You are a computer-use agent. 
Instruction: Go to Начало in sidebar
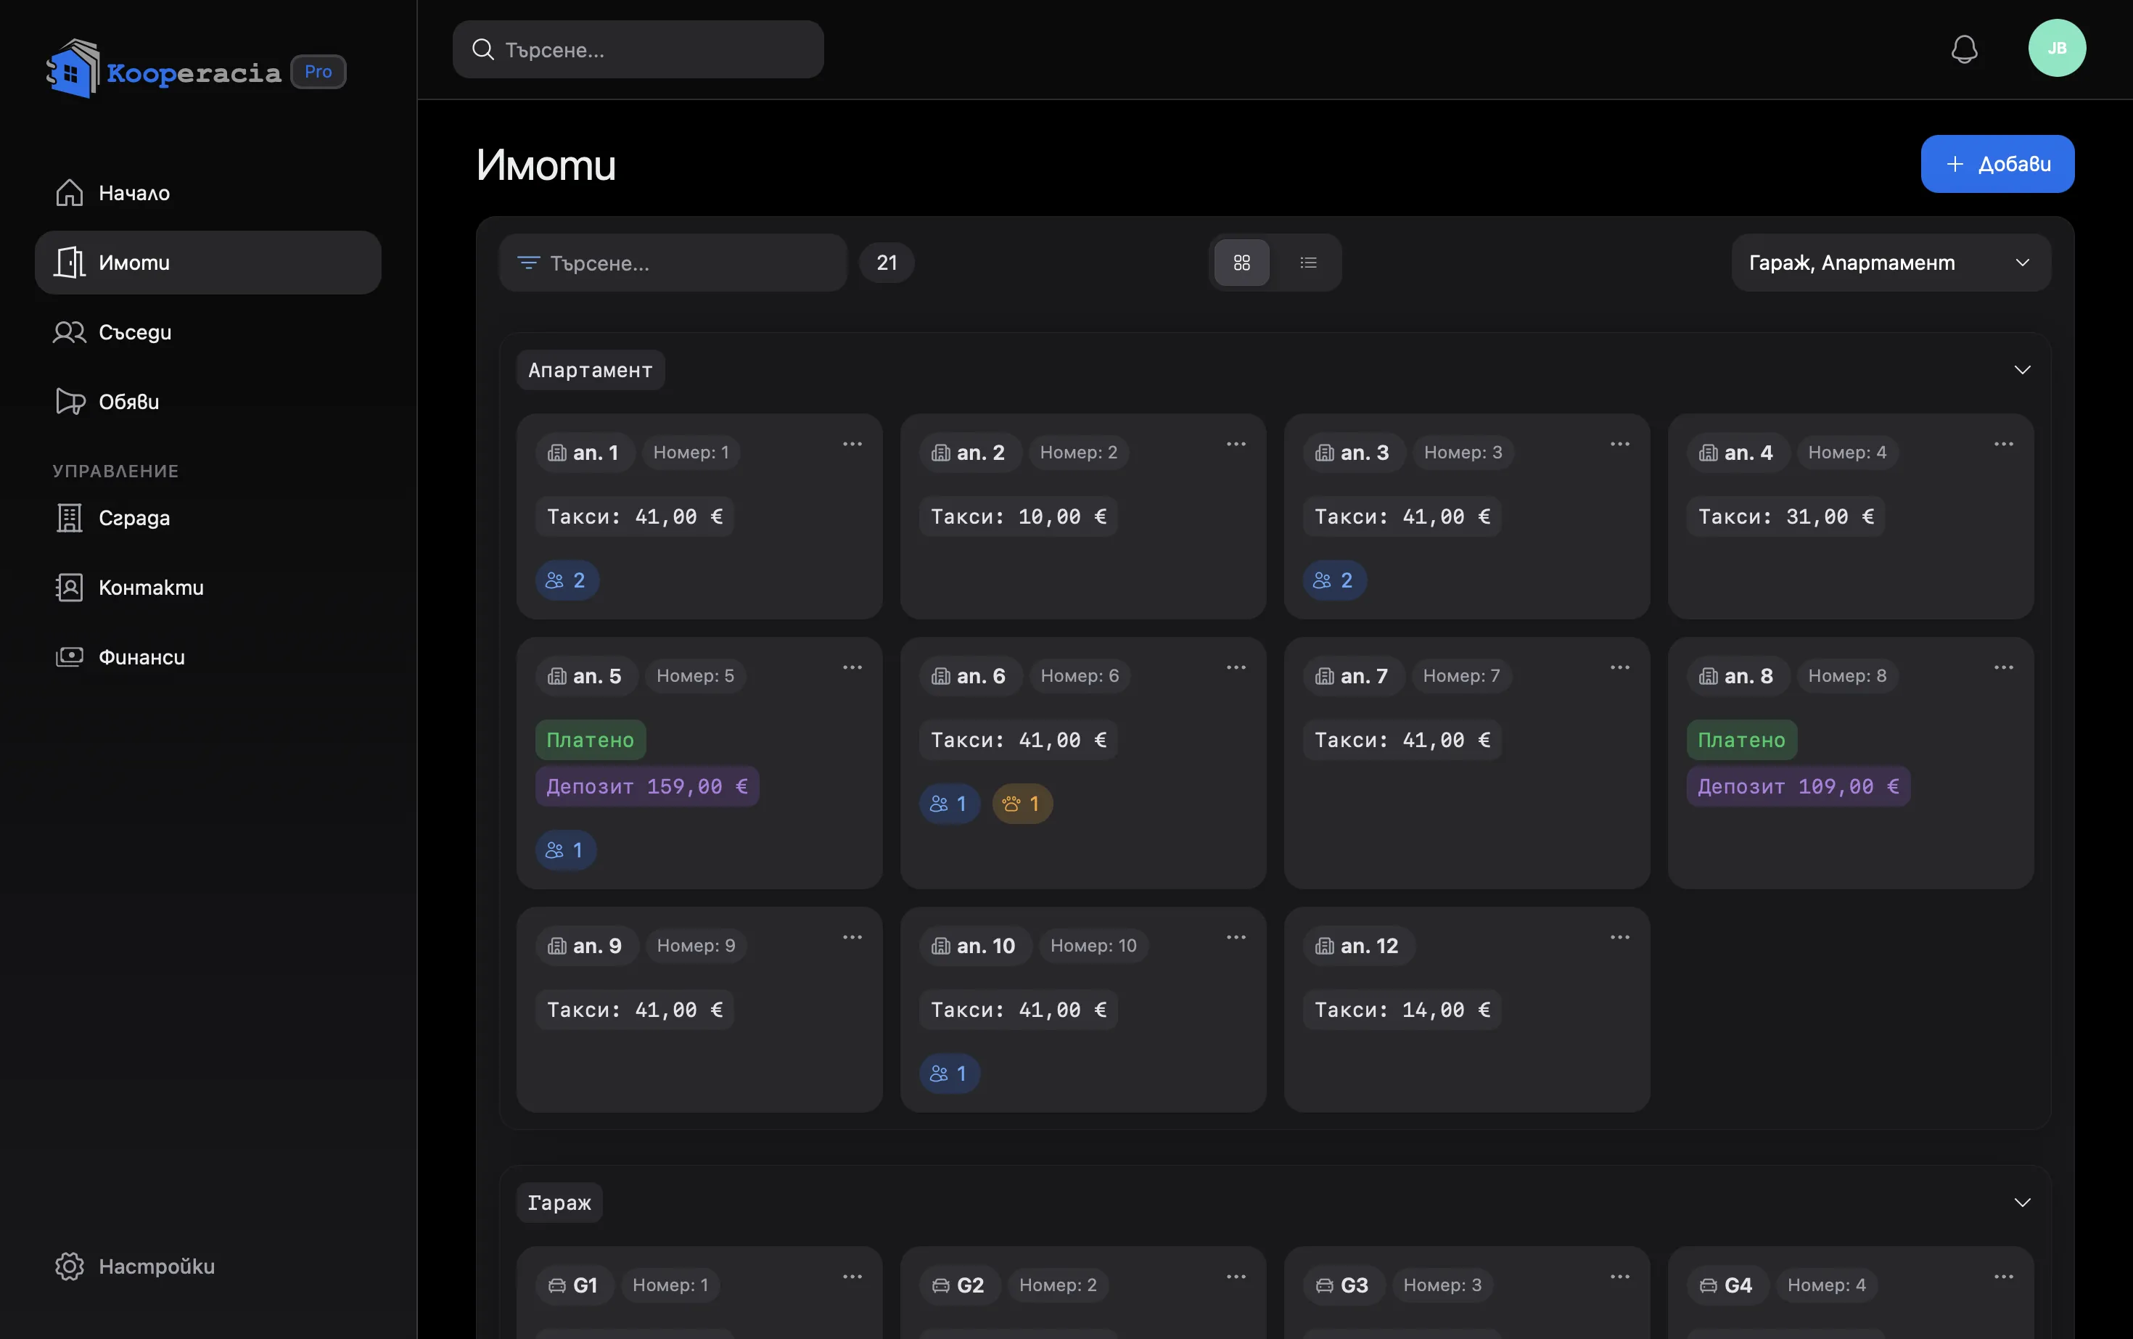pos(207,192)
